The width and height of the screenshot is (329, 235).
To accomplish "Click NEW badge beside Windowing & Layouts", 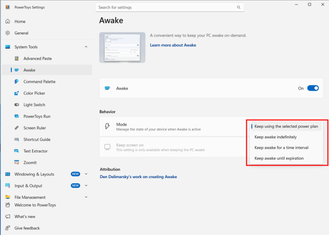I will 75,174.
